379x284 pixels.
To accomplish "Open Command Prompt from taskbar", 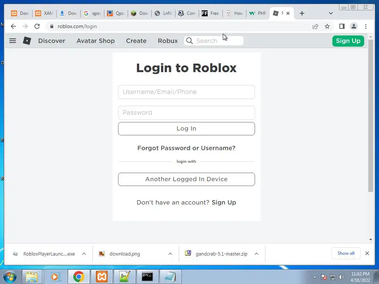I will coord(147,277).
